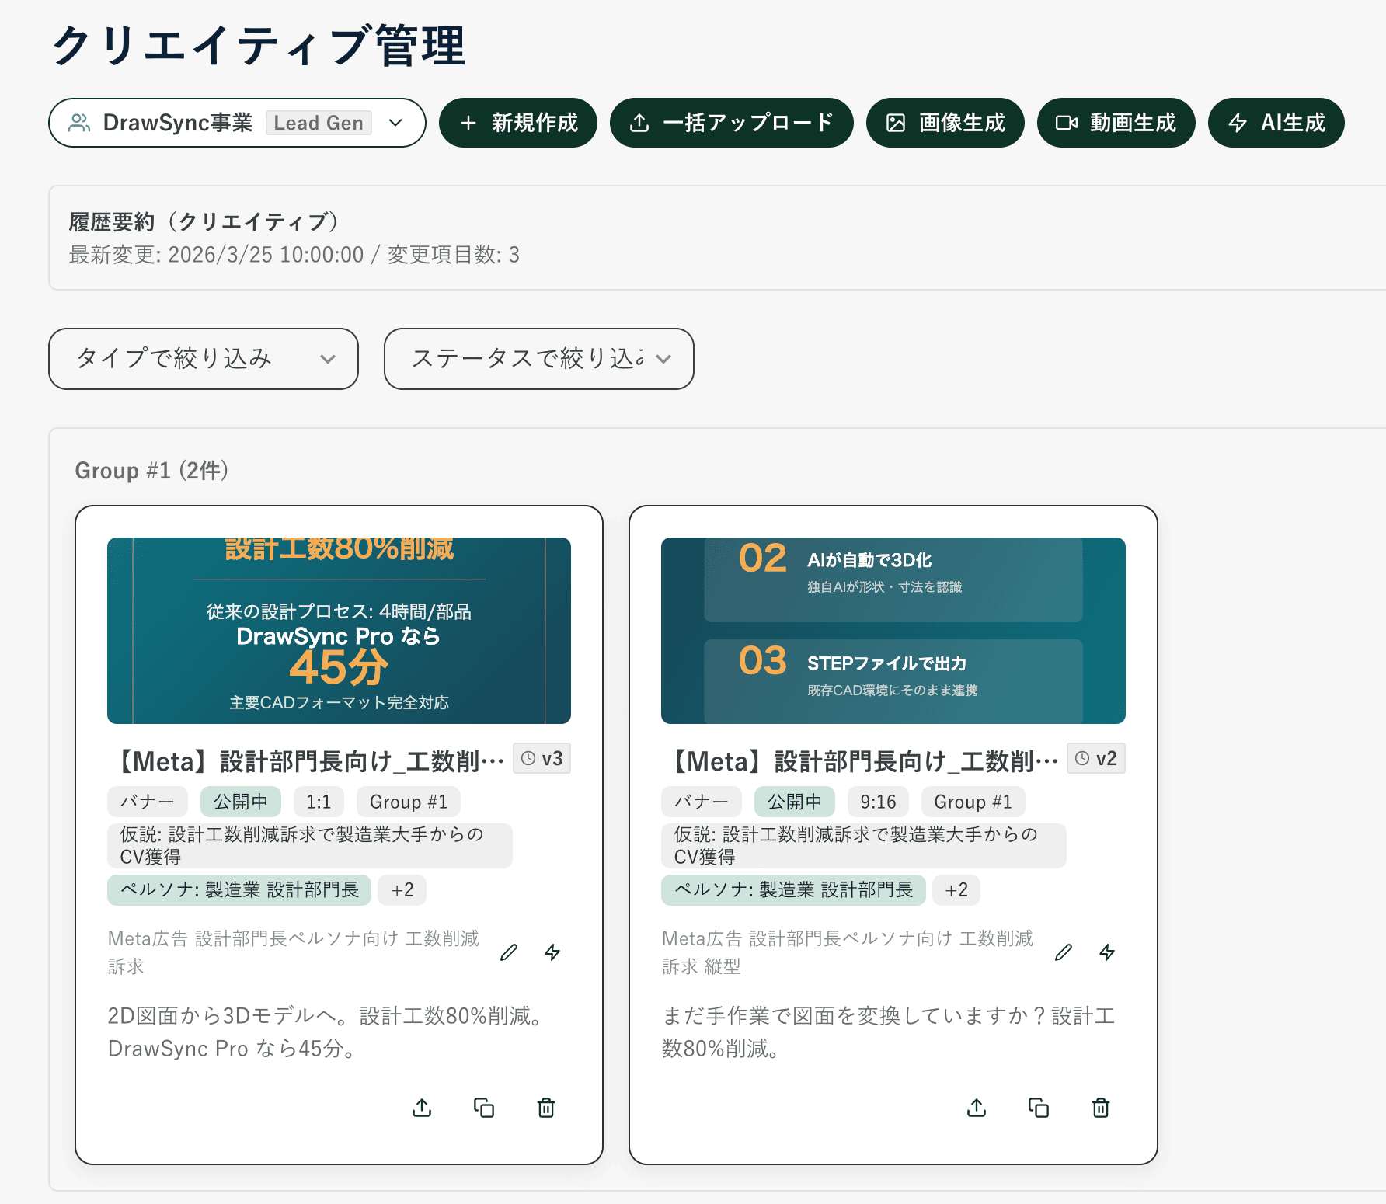
Task: Open the タイプで絞り込み filter dropdown
Action: (x=203, y=359)
